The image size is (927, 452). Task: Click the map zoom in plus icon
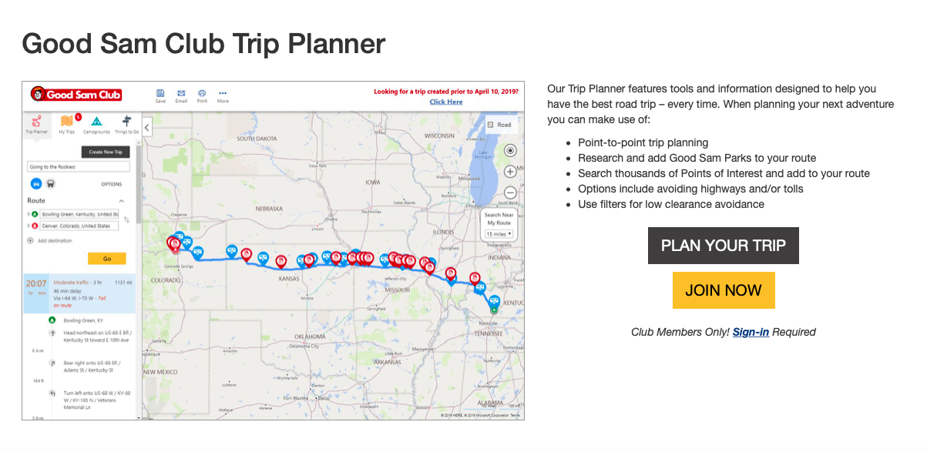(x=510, y=172)
